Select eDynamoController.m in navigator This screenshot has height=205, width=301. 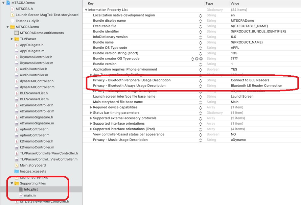pos(37,111)
